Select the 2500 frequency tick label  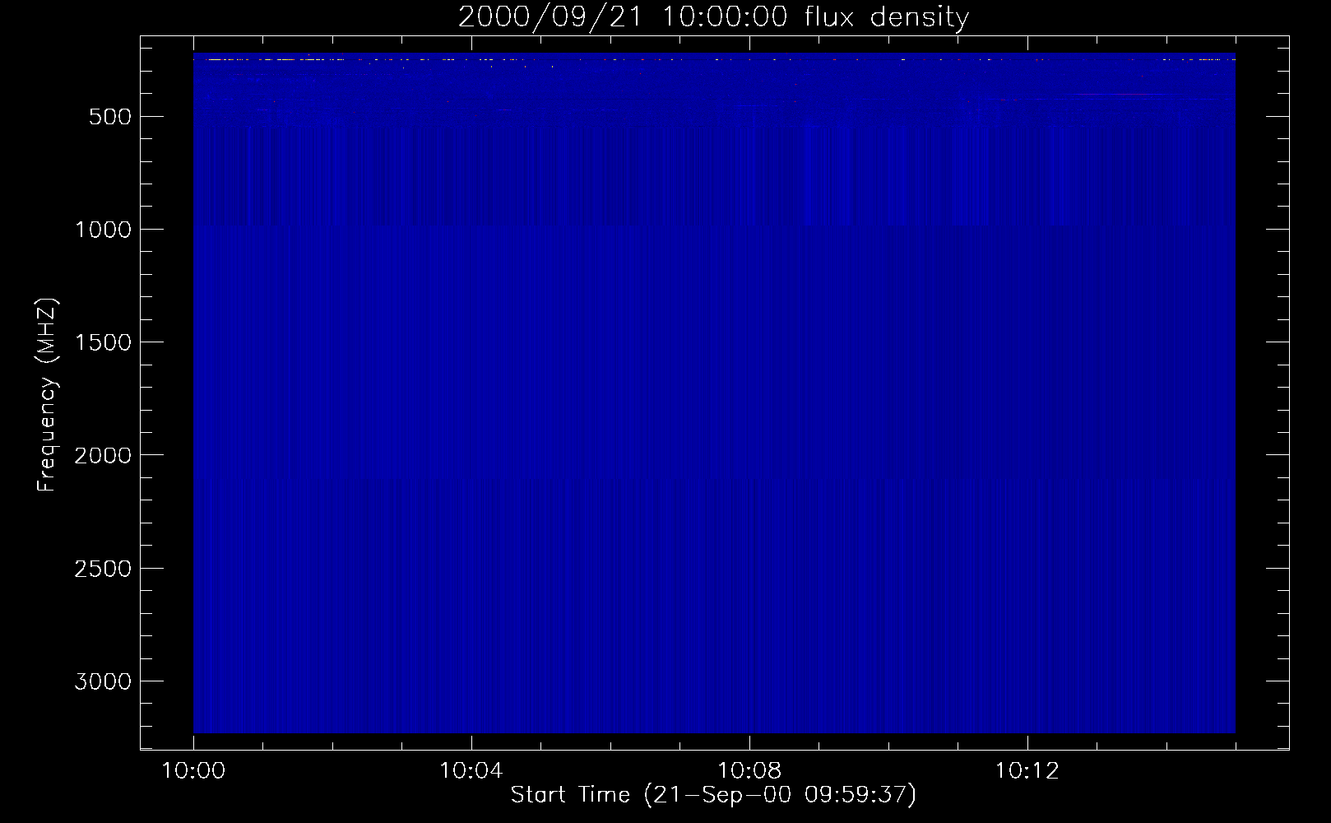[x=103, y=569]
